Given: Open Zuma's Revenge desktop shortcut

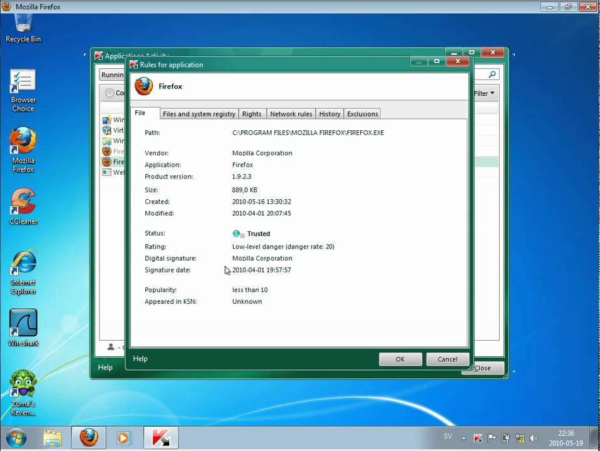Looking at the screenshot, I should [23, 393].
